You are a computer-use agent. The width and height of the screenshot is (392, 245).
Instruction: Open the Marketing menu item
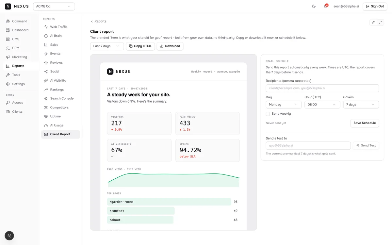click(x=20, y=57)
